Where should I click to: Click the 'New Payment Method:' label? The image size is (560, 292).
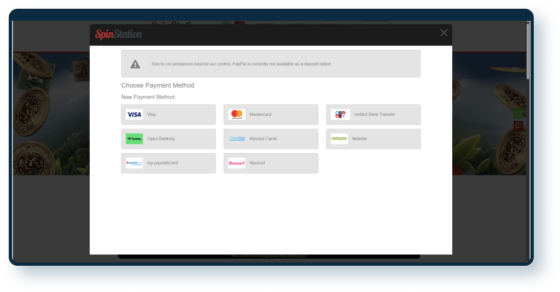coord(149,97)
